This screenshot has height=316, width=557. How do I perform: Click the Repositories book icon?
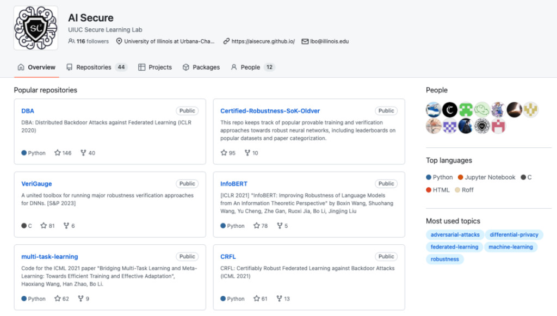point(69,67)
